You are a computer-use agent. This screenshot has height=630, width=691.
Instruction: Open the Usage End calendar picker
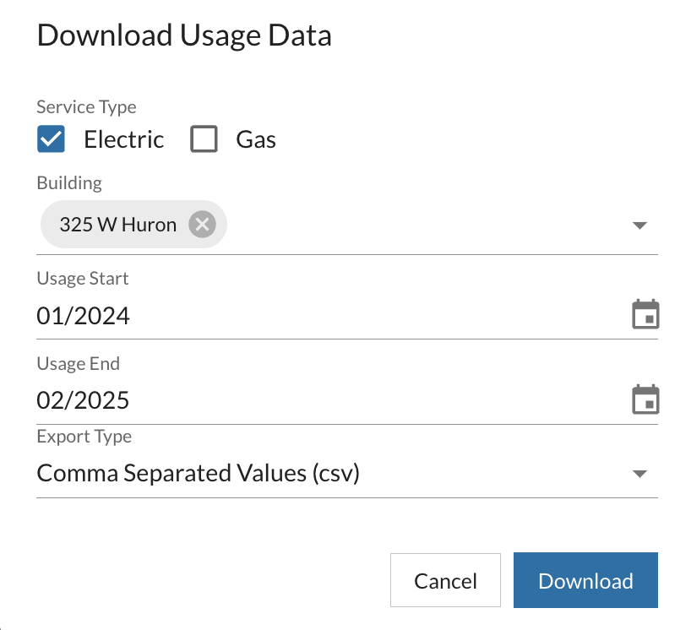pyautogui.click(x=645, y=399)
